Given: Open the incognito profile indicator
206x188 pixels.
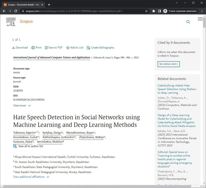Looking at the screenshot, I should [180, 11].
